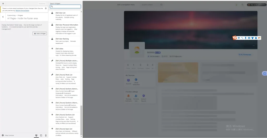This screenshot has width=267, height=138.
Task: Select the Zibll User List widget
Action: [64, 16]
